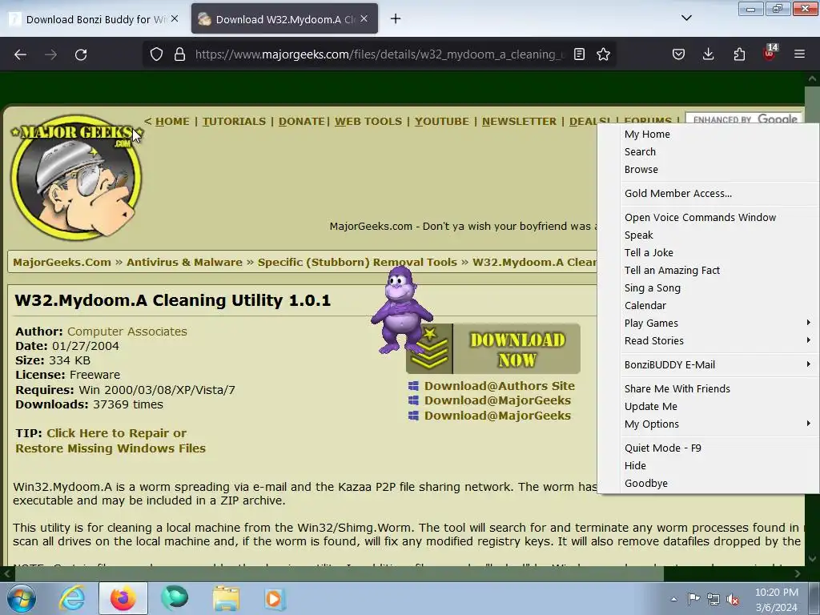820x615 pixels.
Task: Open the HOME navigation link
Action: pos(172,122)
